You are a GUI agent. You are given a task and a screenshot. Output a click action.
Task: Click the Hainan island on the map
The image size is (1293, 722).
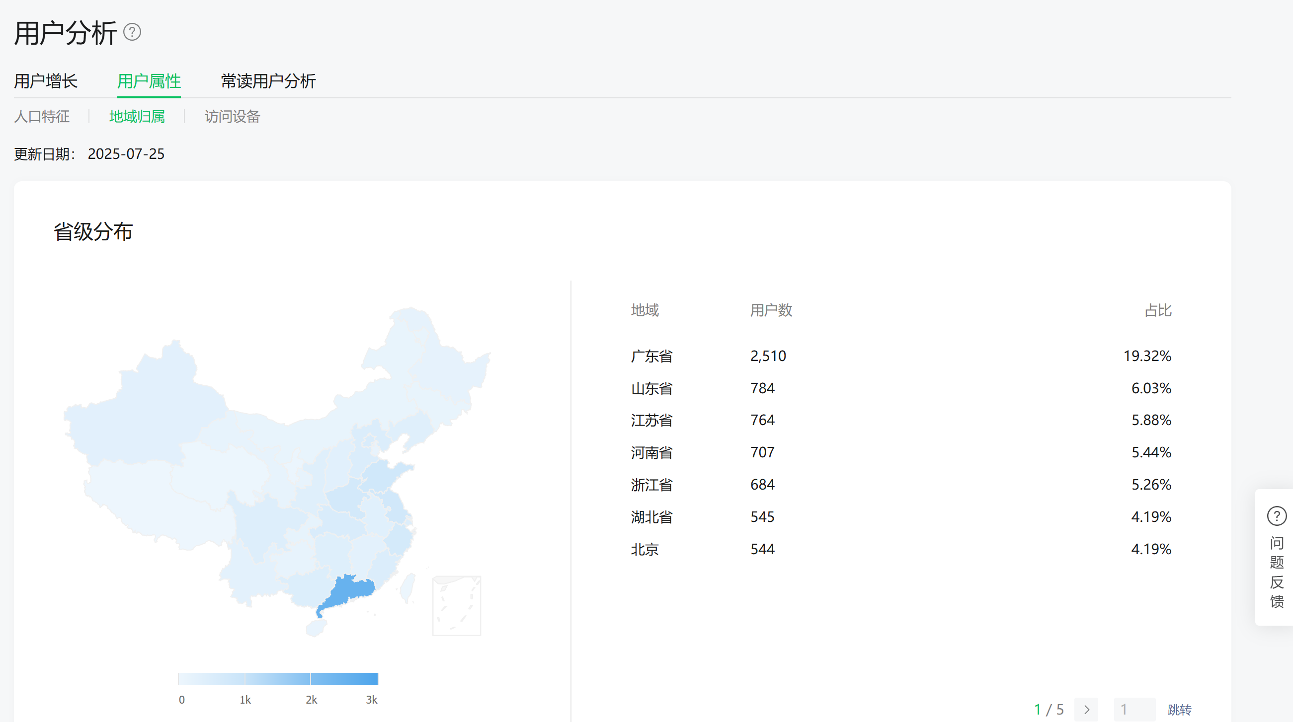click(x=316, y=627)
